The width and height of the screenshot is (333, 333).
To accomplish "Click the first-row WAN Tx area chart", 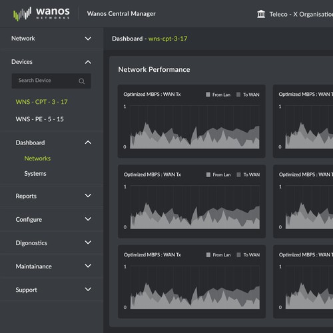I will click(194, 127).
